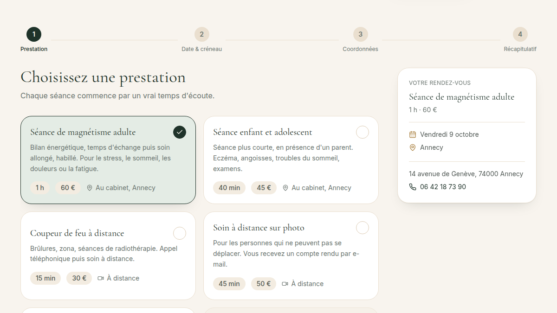The width and height of the screenshot is (557, 313).
Task: Click the 15 min duration chip
Action: [x=45, y=278]
